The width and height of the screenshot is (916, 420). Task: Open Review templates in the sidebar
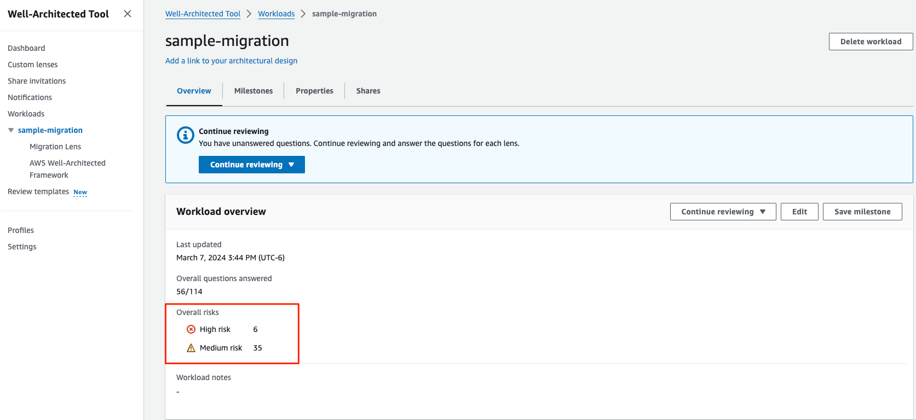(38, 191)
